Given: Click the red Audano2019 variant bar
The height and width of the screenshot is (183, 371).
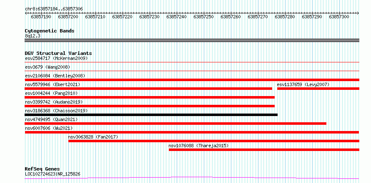Looking at the screenshot, I should click(x=150, y=106).
